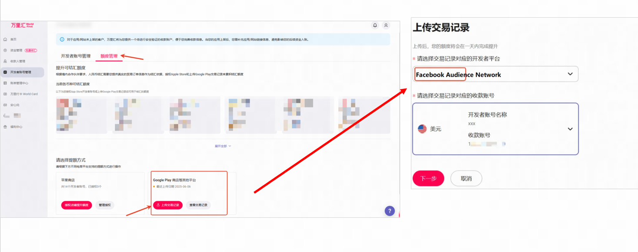The image size is (638, 252).
Task: Click the 取消 button
Action: coord(466,178)
